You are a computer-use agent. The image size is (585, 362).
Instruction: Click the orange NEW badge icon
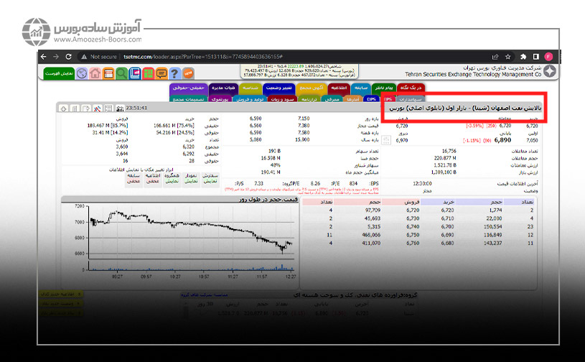(189, 73)
